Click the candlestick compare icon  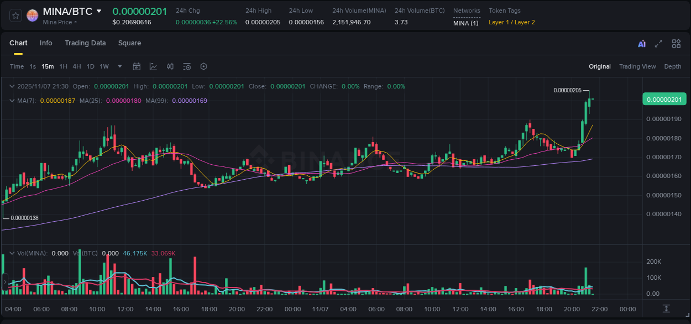(170, 66)
